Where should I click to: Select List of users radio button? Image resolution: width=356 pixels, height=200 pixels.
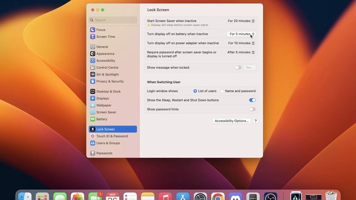click(195, 91)
